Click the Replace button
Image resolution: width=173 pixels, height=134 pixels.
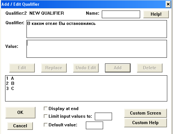pos(54,68)
